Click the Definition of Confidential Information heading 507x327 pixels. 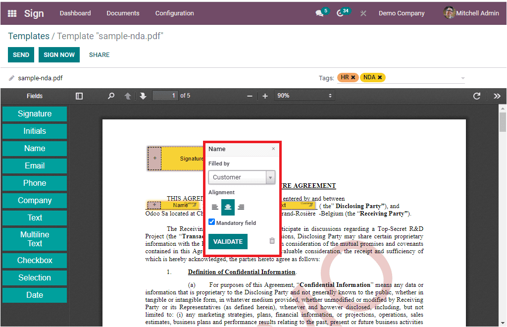[242, 272]
